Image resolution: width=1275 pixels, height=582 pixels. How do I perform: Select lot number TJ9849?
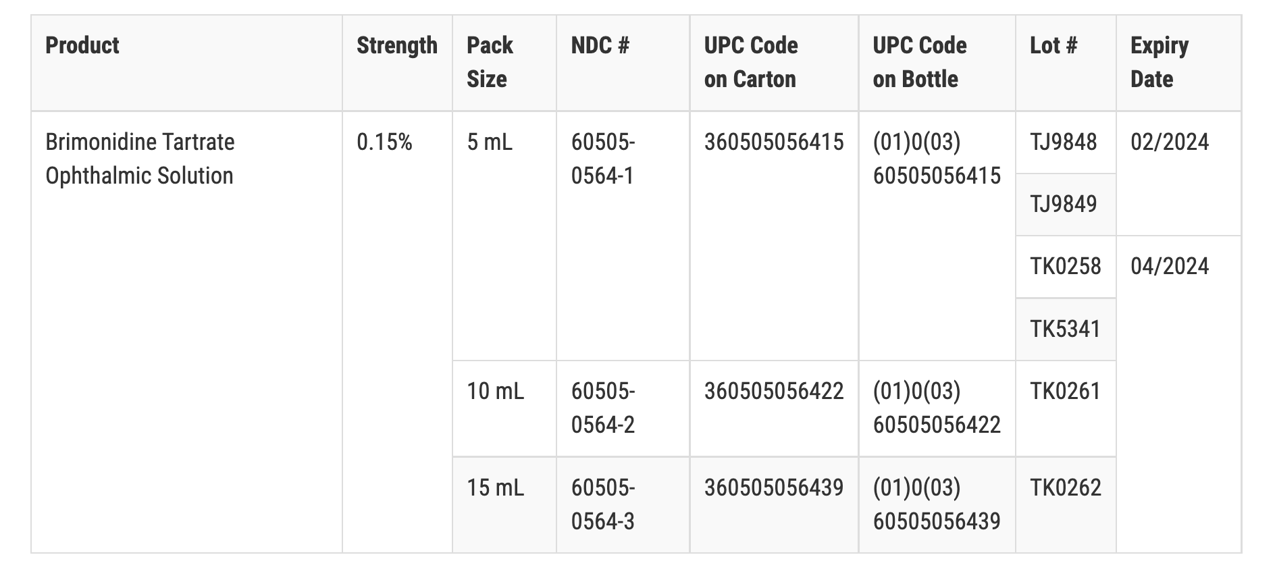(x=1063, y=204)
